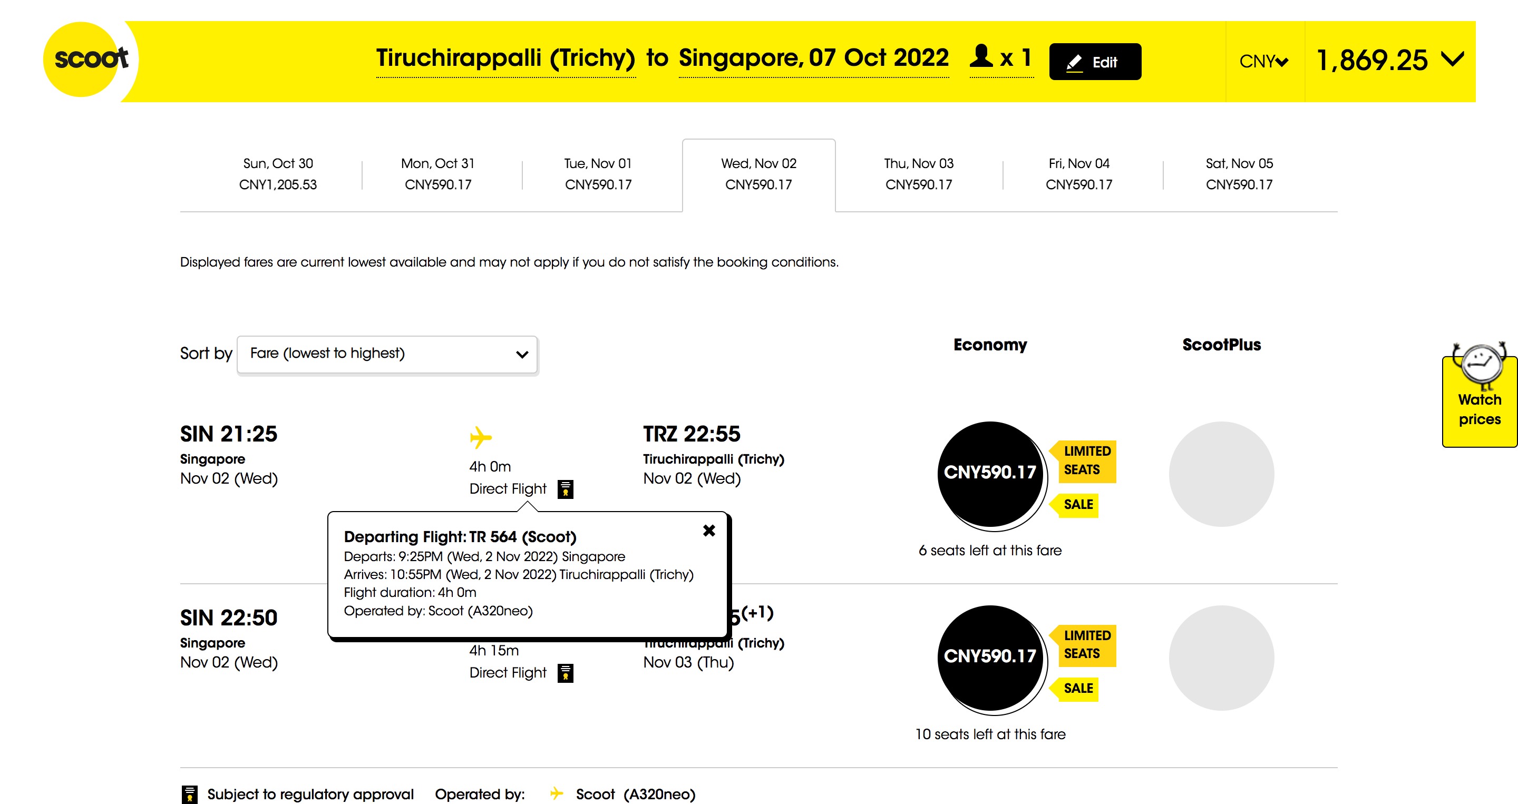Image resolution: width=1518 pixels, height=804 pixels.
Task: Click the Scoot airplane icon in the Operated by legend
Action: [x=556, y=793]
